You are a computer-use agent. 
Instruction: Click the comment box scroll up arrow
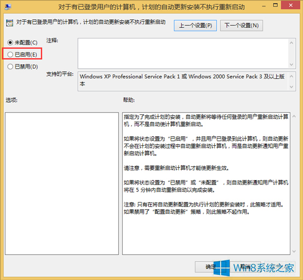click(291, 43)
